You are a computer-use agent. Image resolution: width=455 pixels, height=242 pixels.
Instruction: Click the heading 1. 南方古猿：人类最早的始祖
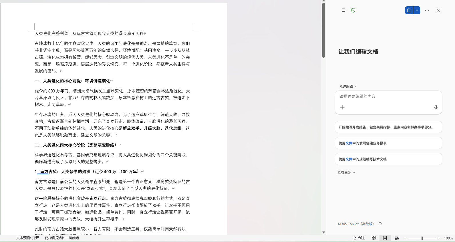point(88,172)
